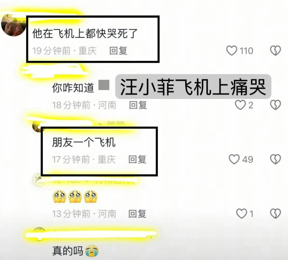Reply to the 19分钟前 重庆 comment
288x260 pixels.
point(118,51)
